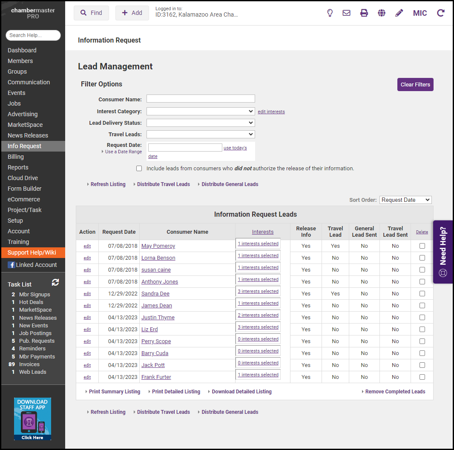This screenshot has width=454, height=450.
Task: Click the Download Staff App banner
Action: (x=32, y=418)
